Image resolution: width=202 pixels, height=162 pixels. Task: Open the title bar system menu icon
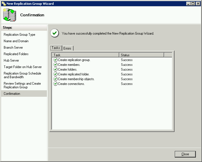tap(3, 4)
